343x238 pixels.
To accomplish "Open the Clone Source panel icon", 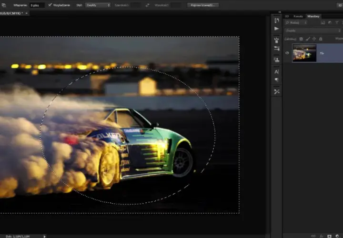I will [x=277, y=59].
